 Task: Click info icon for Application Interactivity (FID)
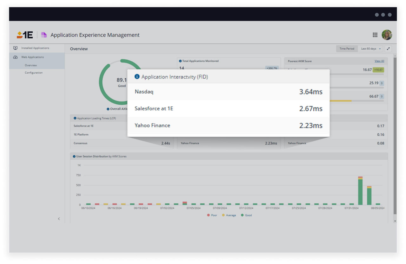point(137,77)
